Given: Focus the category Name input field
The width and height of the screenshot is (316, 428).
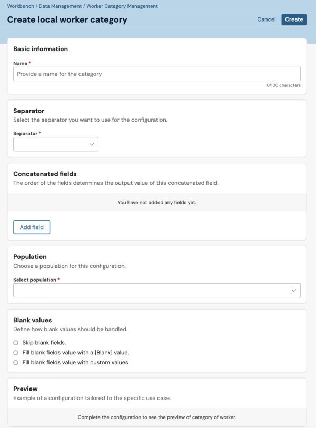Looking at the screenshot, I should point(157,74).
